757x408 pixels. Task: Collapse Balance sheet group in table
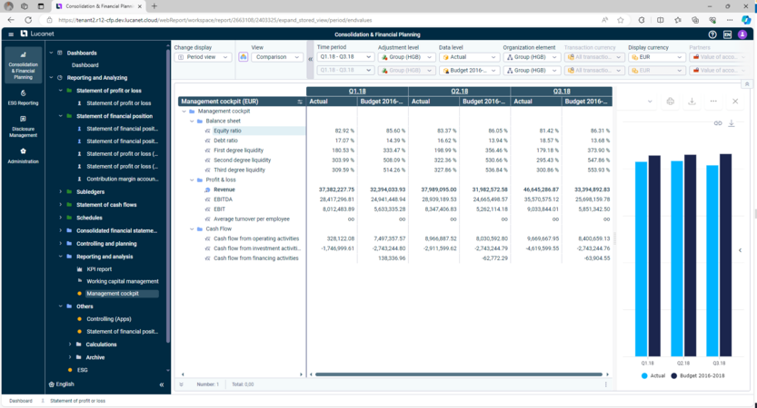click(x=192, y=121)
